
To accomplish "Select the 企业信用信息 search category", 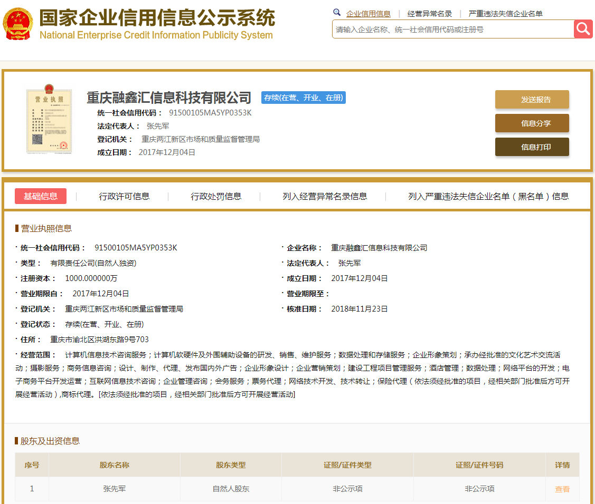I will pos(368,14).
